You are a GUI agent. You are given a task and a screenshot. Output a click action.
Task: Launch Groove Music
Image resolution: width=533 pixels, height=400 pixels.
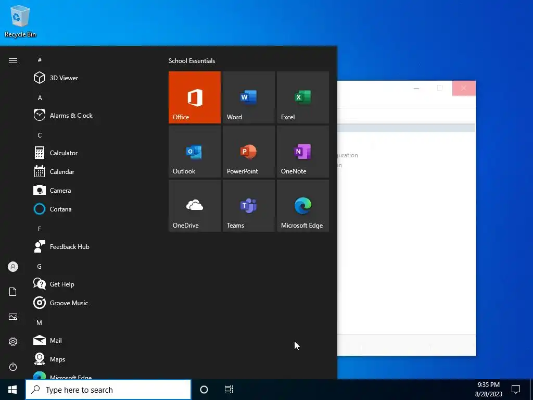[x=92, y=303]
